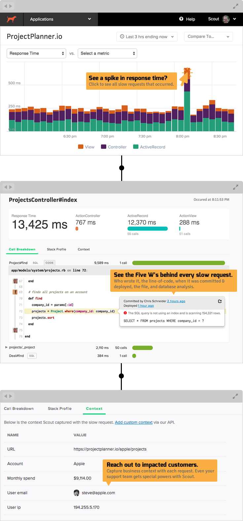Expand the projects/_project row
The width and height of the screenshot is (243, 521).
point(7,347)
